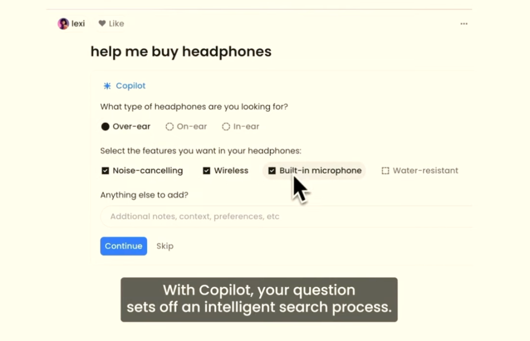
Task: Uncheck the Noise-cancelling checkbox
Action: point(105,170)
